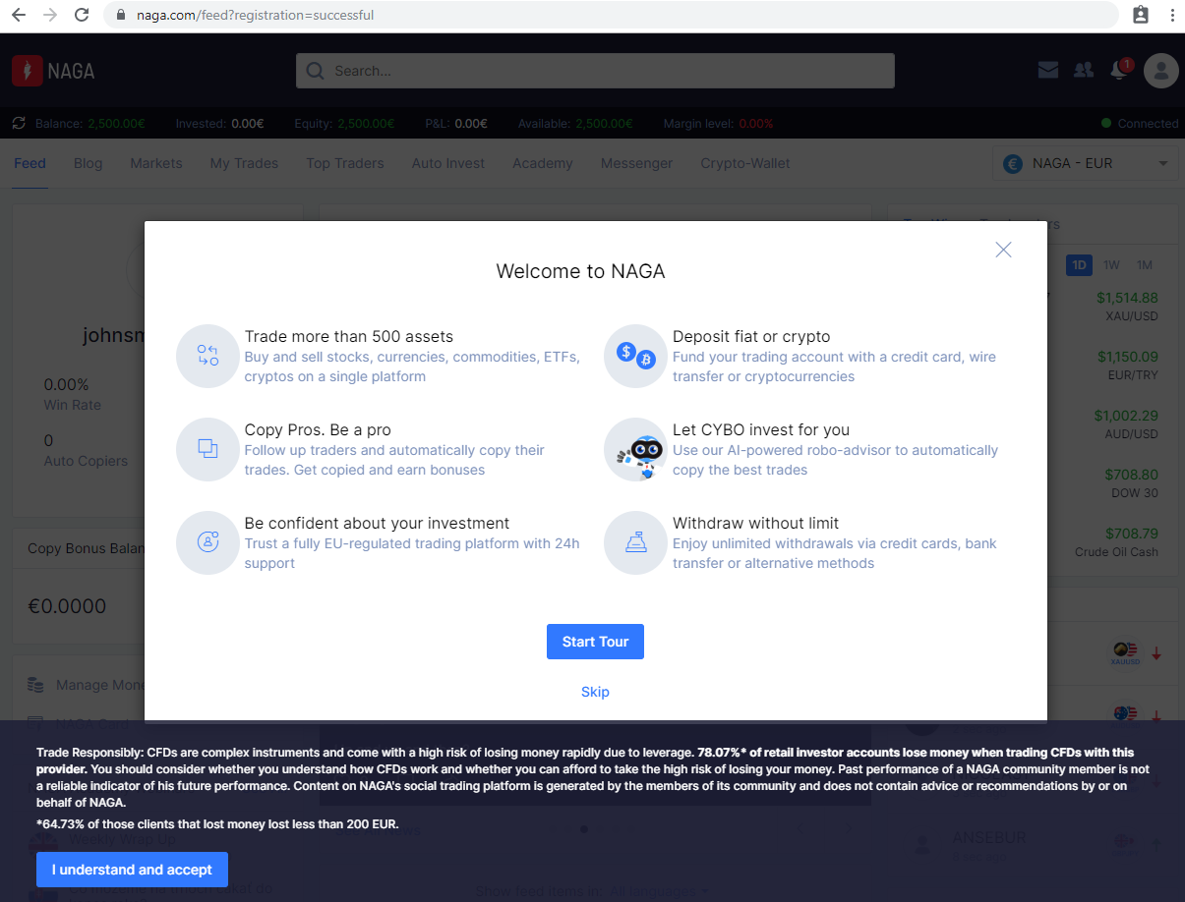Click "Be confident about your investment" heading

point(378,523)
